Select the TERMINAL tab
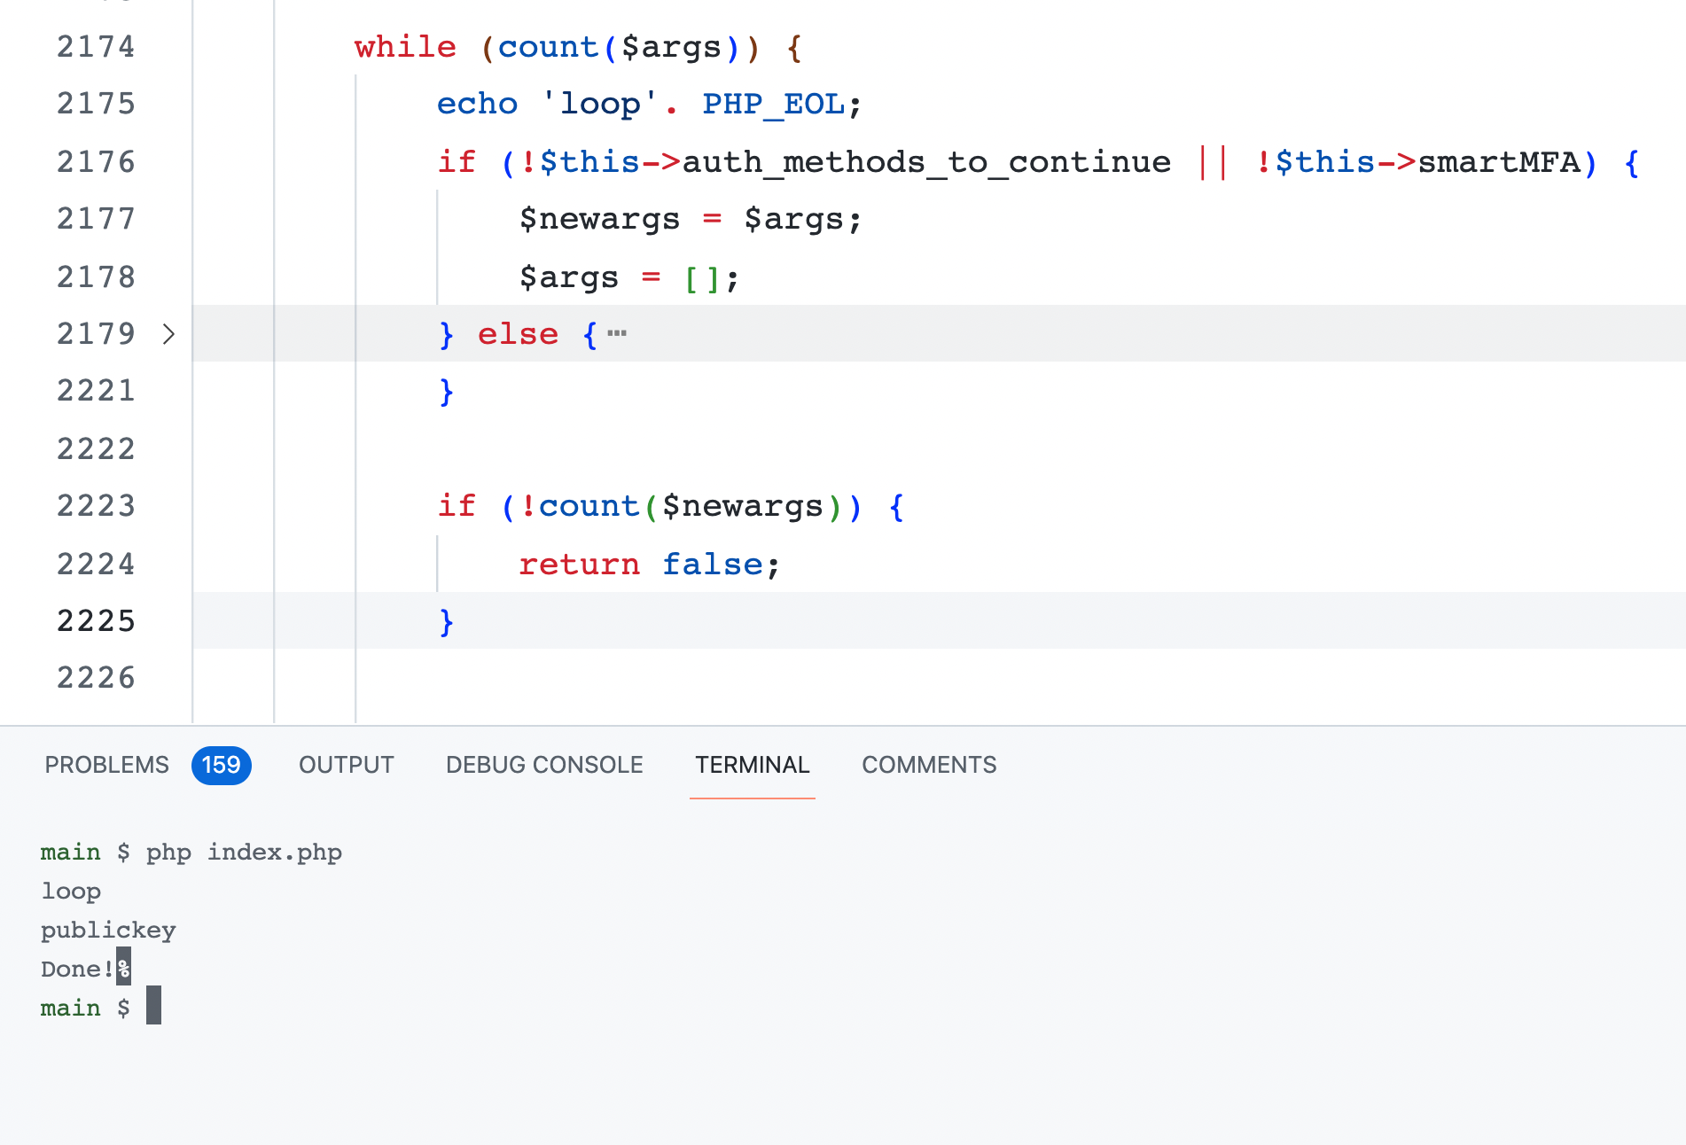The image size is (1686, 1145). 753,765
